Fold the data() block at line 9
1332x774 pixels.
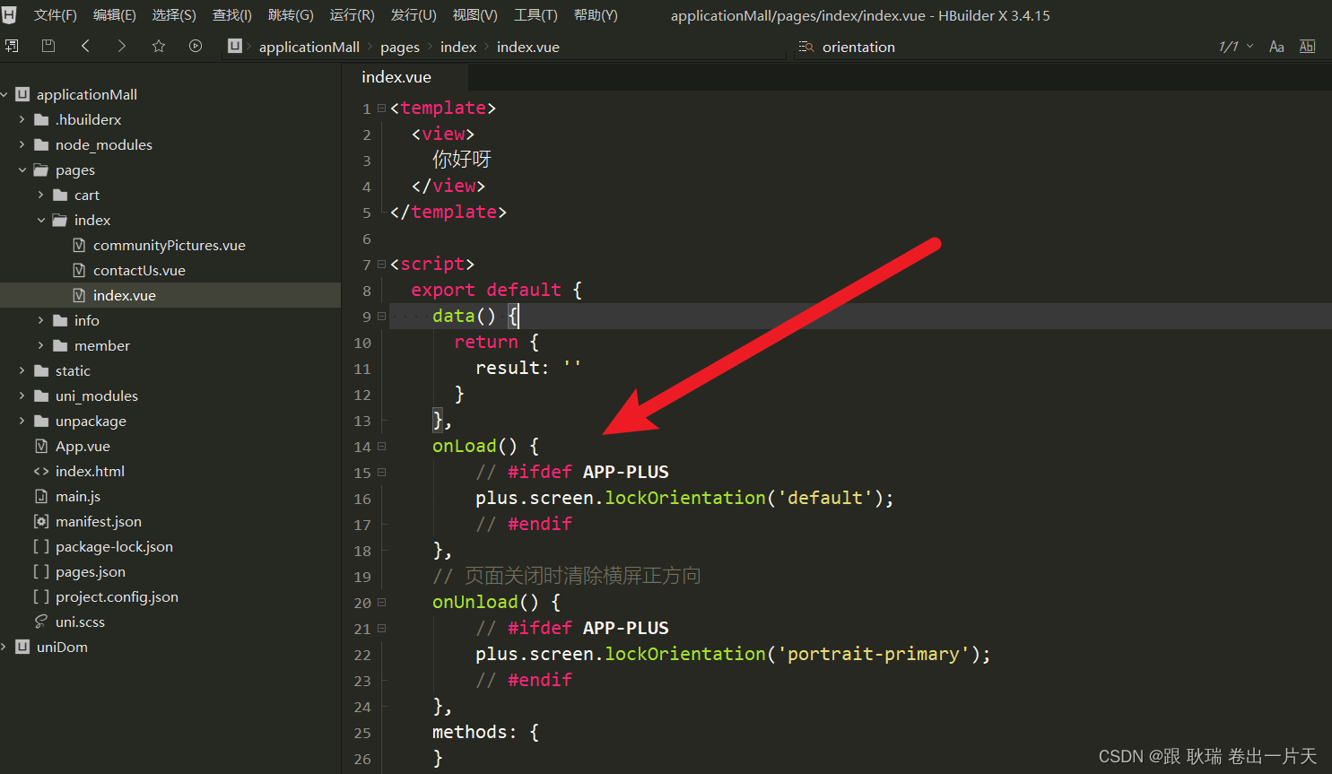382,316
